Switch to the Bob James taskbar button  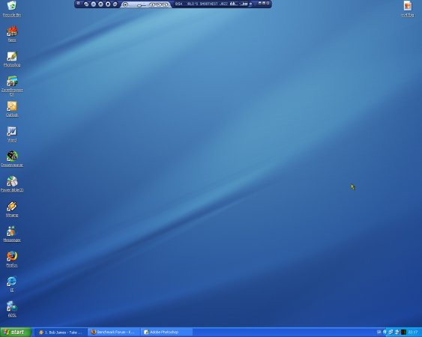tap(61, 333)
